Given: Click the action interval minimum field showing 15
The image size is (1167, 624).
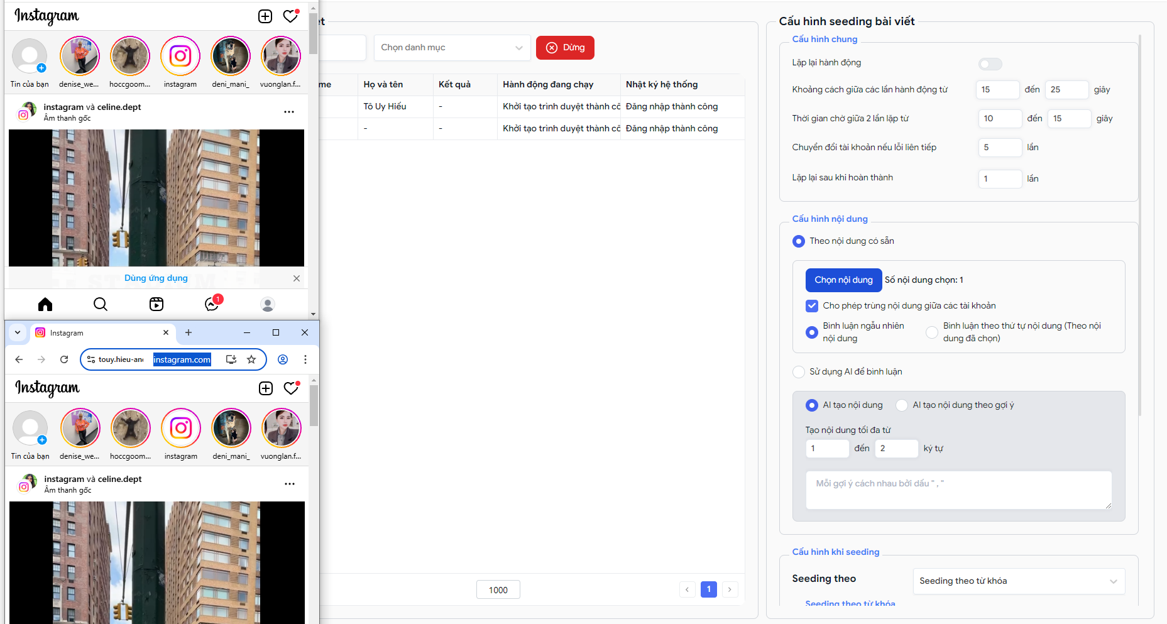Looking at the screenshot, I should pos(997,90).
